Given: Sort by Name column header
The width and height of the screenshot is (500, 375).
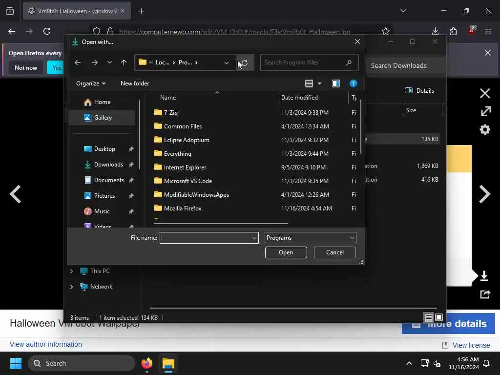Looking at the screenshot, I should coord(168,98).
